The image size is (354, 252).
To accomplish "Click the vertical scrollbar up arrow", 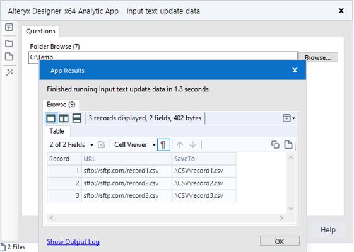I will coord(291,157).
